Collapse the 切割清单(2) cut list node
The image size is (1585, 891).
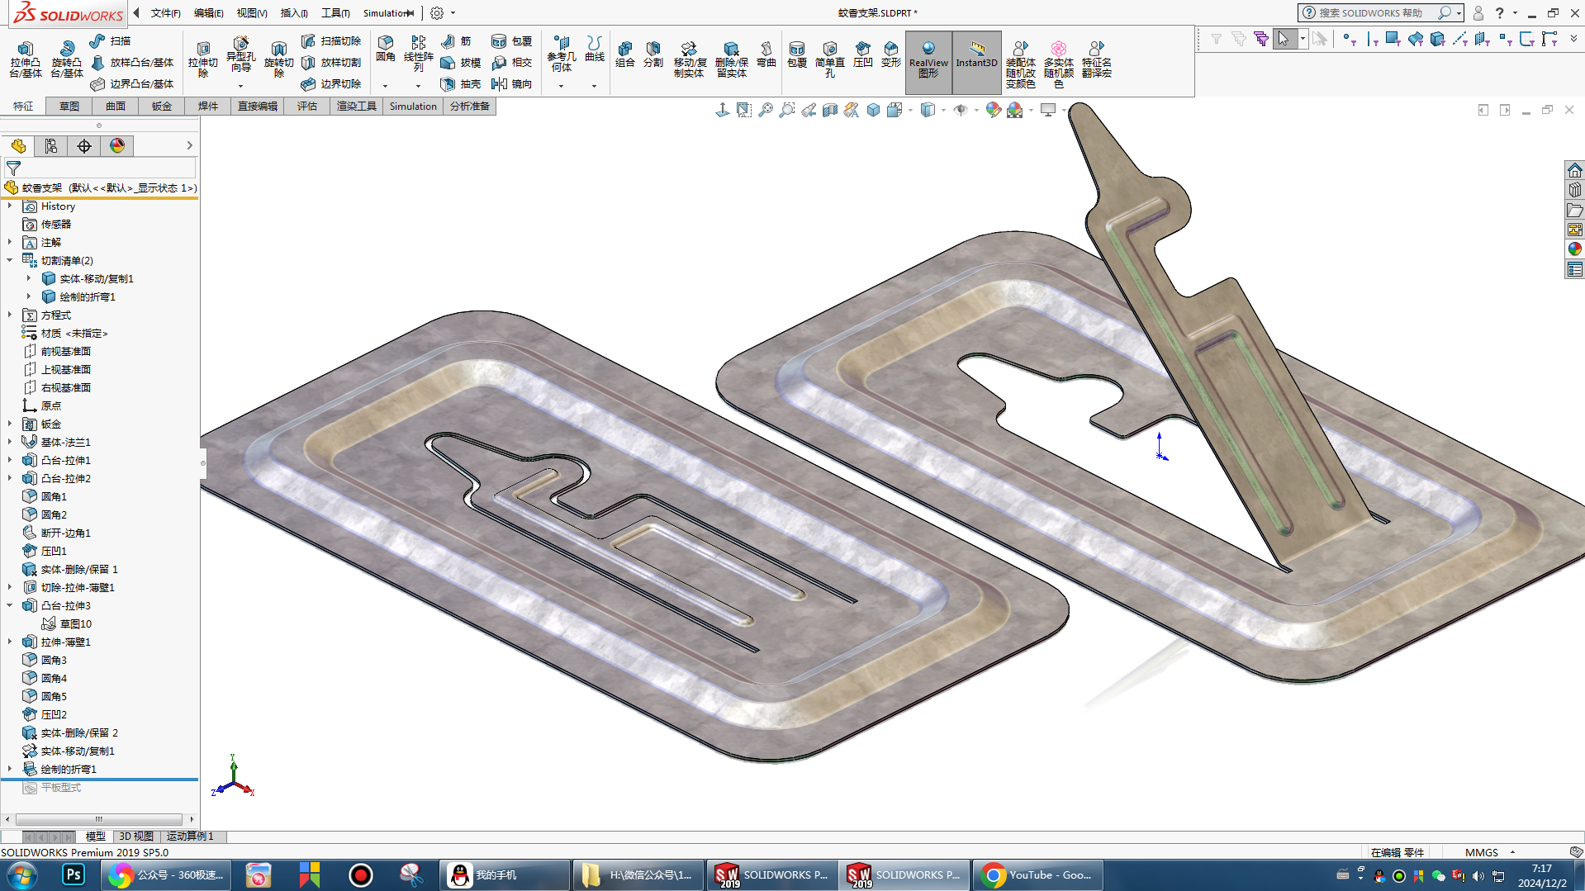pos(10,260)
